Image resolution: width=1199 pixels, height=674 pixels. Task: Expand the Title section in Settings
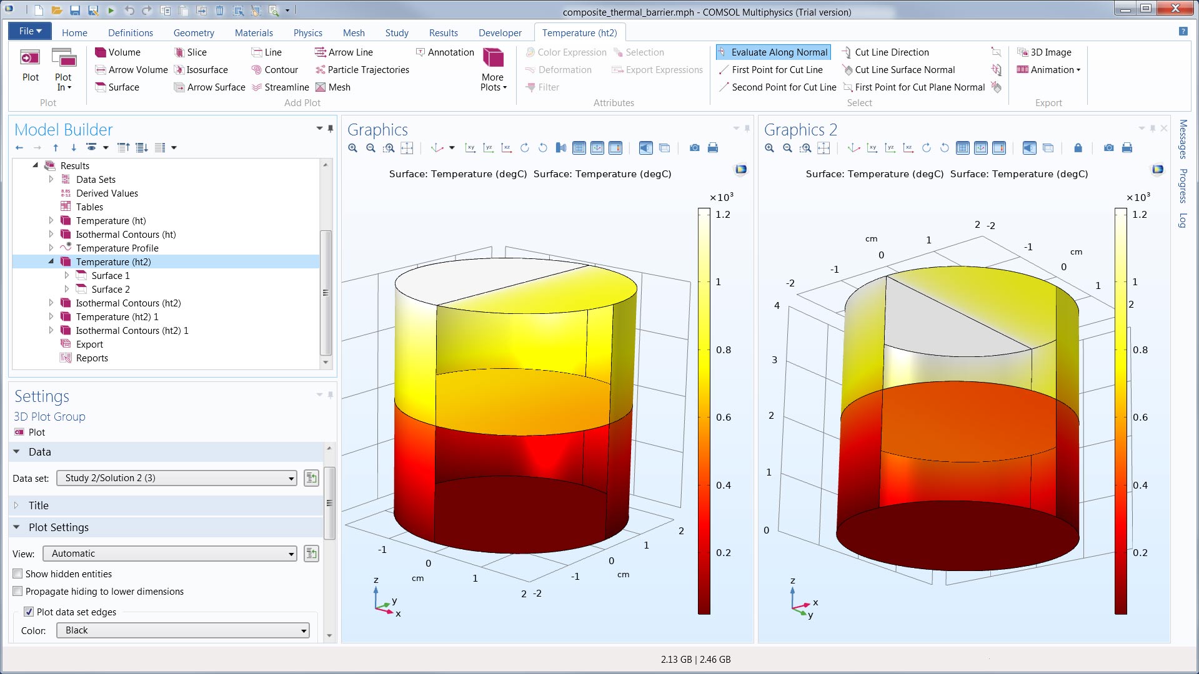point(38,506)
